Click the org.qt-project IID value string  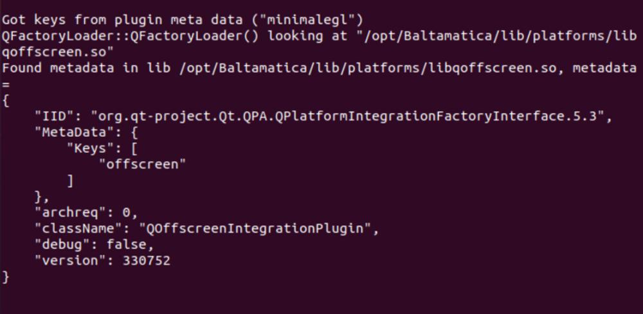tap(348, 116)
